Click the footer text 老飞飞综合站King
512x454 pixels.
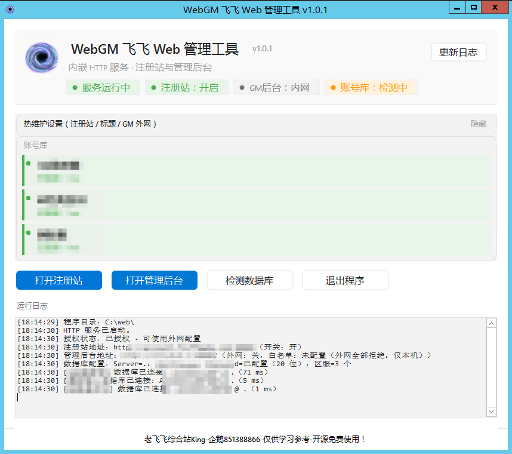coord(255,439)
